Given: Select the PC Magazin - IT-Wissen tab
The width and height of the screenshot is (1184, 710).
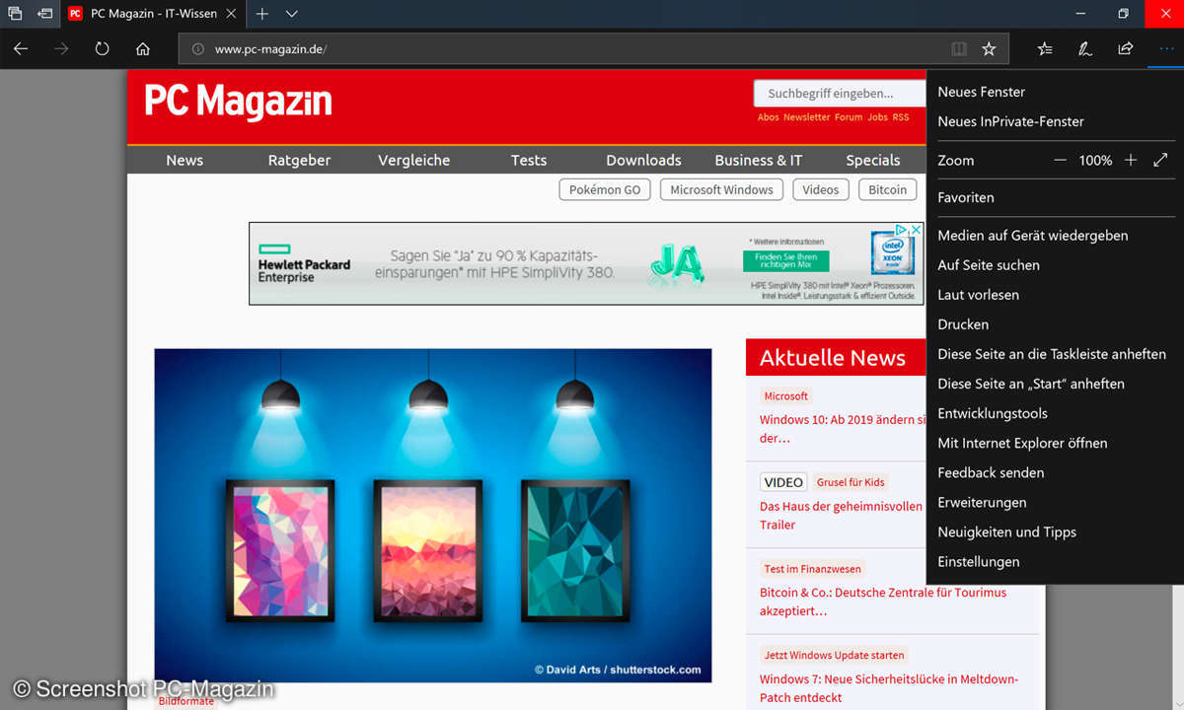Looking at the screenshot, I should pos(153,14).
